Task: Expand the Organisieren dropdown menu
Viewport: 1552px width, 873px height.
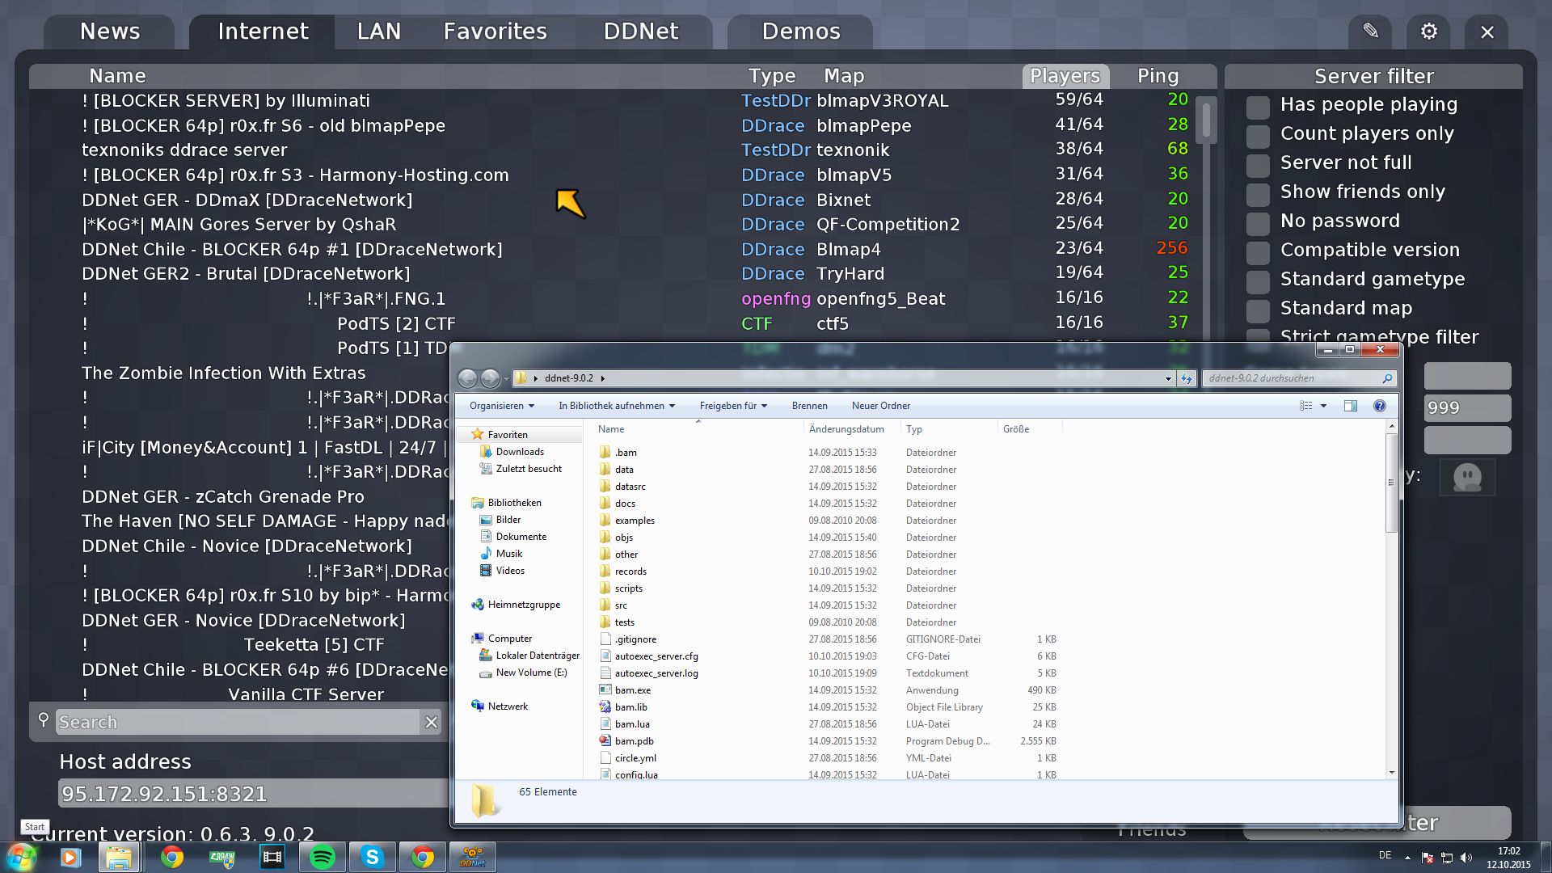Action: (502, 406)
